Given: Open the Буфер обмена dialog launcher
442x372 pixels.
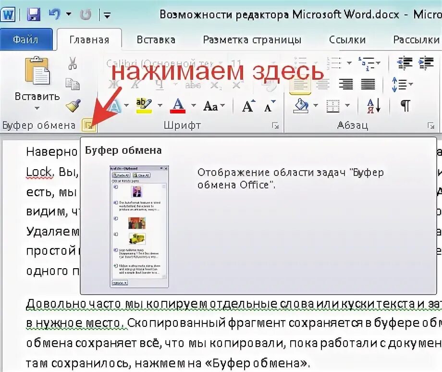Looking at the screenshot, I should 89,126.
